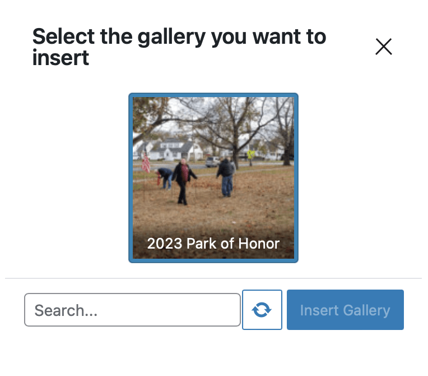The width and height of the screenshot is (428, 376).
Task: Click the Search input field
Action: click(x=132, y=310)
